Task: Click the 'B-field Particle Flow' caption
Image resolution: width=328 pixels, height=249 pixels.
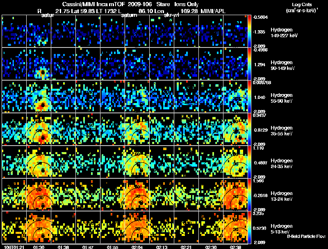Action: 306,236
